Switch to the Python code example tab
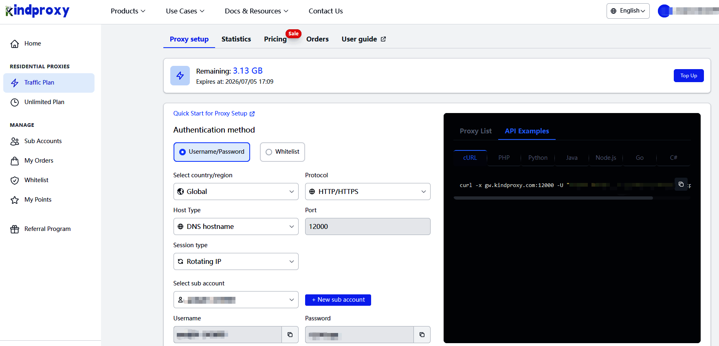 pos(538,158)
